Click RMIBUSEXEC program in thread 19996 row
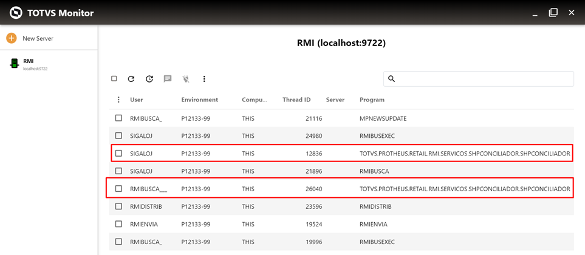The width and height of the screenshot is (585, 255). (x=377, y=242)
